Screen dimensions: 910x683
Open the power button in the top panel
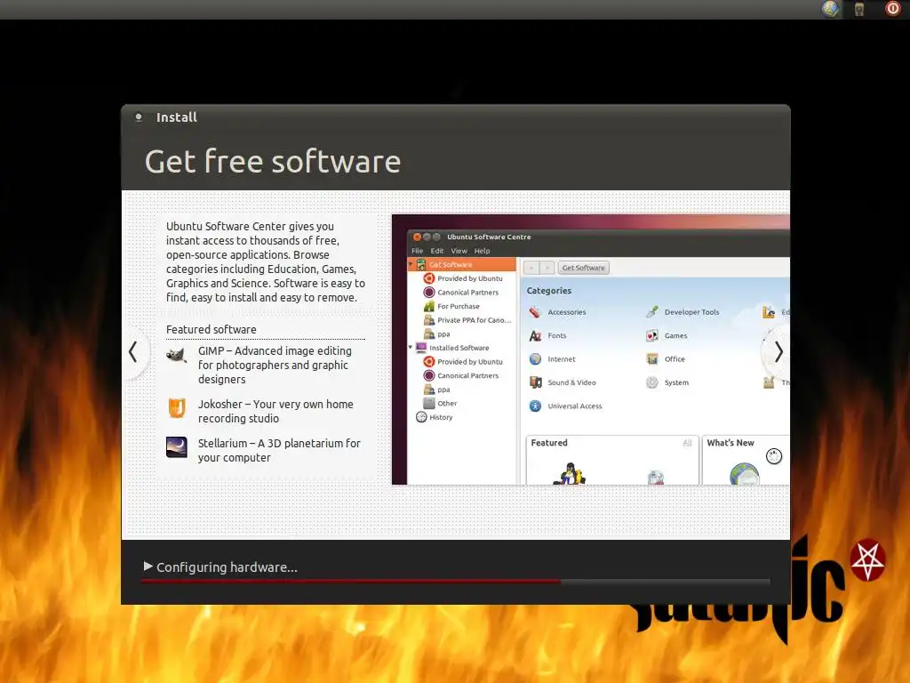tap(892, 9)
